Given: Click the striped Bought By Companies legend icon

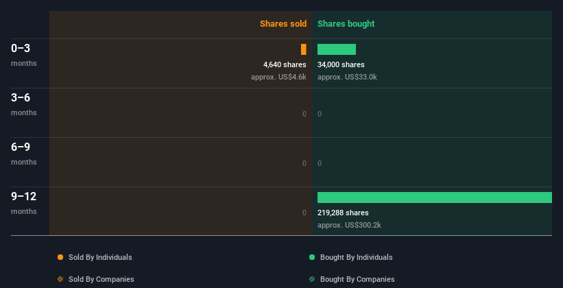Looking at the screenshot, I should click(x=312, y=279).
